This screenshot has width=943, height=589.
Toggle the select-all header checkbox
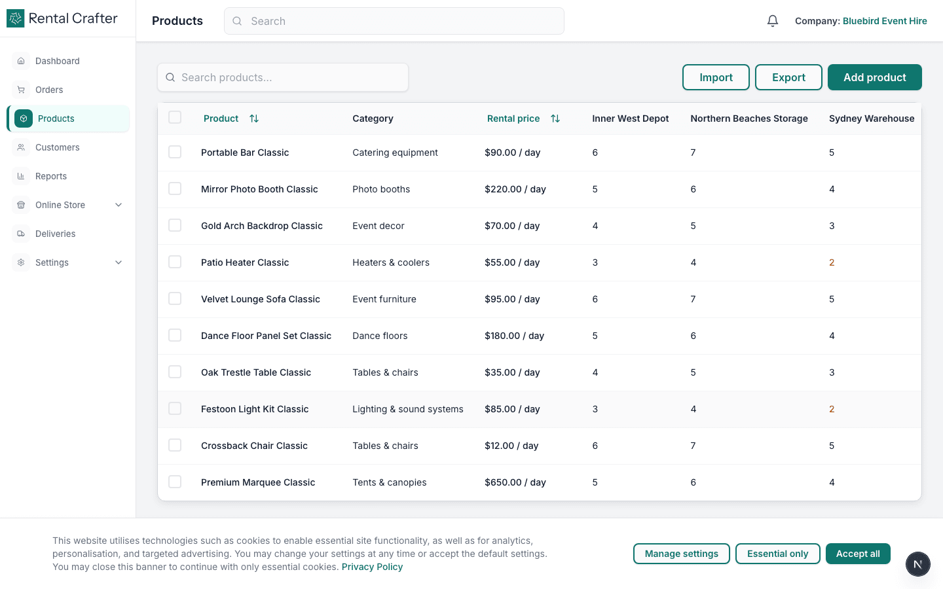(175, 117)
